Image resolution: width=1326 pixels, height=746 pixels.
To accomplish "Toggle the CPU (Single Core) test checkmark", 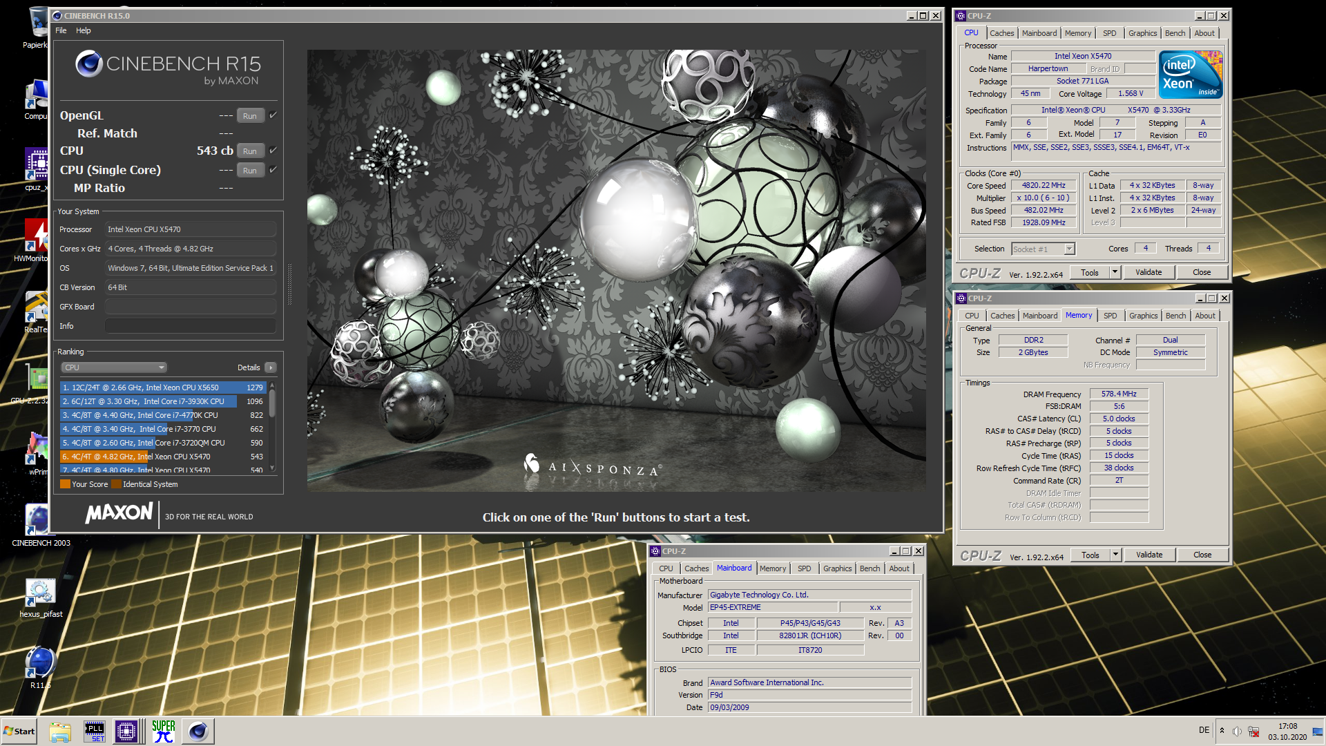I will tap(273, 169).
